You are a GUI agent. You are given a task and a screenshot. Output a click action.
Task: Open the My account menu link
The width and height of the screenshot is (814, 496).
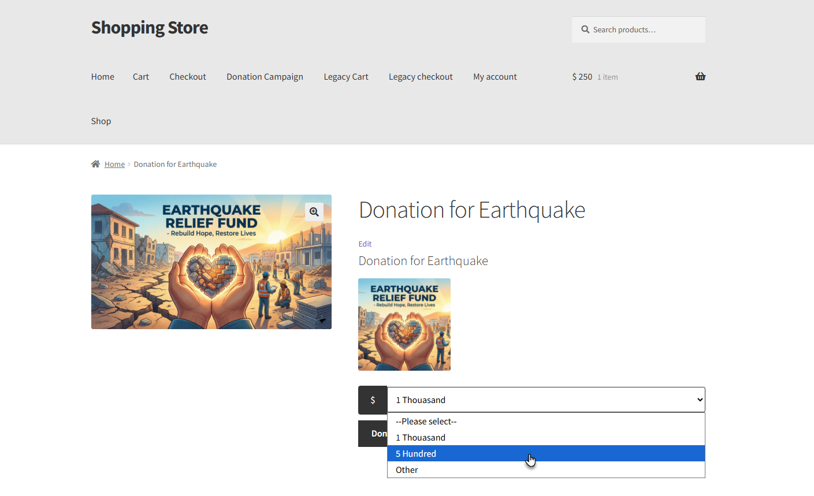[x=495, y=77]
